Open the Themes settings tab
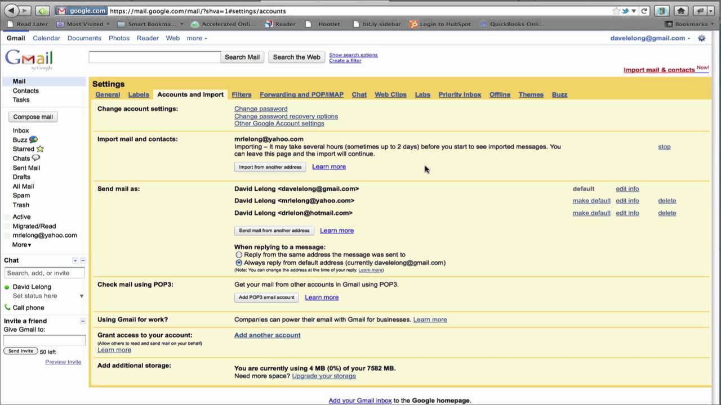The width and height of the screenshot is (721, 405). pyautogui.click(x=531, y=94)
